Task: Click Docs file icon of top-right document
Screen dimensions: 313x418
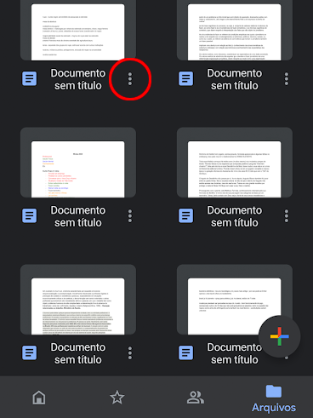Action: point(186,78)
